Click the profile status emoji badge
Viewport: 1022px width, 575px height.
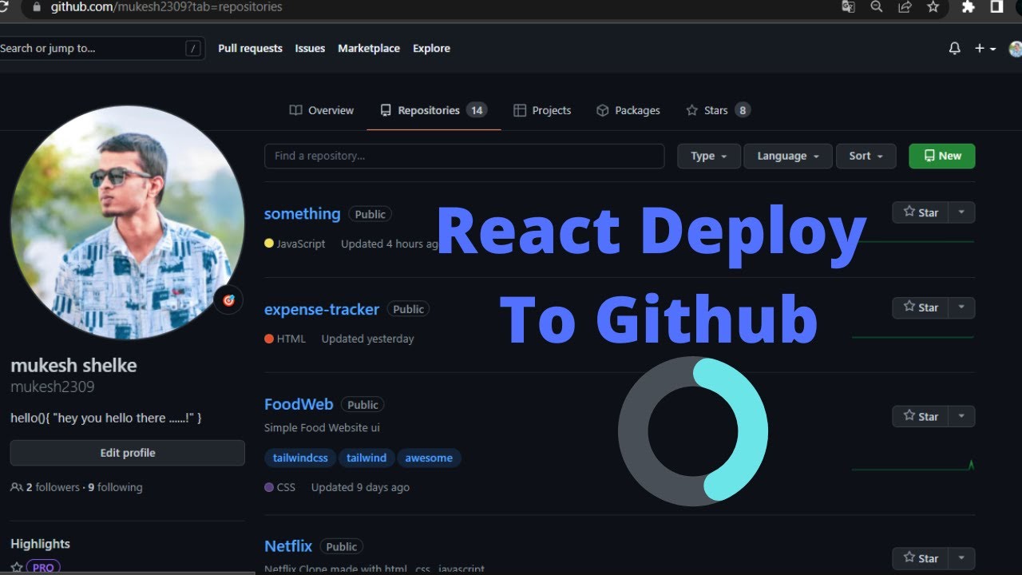tap(228, 300)
